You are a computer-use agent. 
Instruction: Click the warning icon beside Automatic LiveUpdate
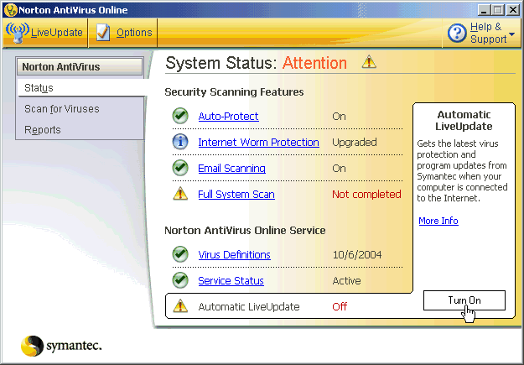click(179, 306)
